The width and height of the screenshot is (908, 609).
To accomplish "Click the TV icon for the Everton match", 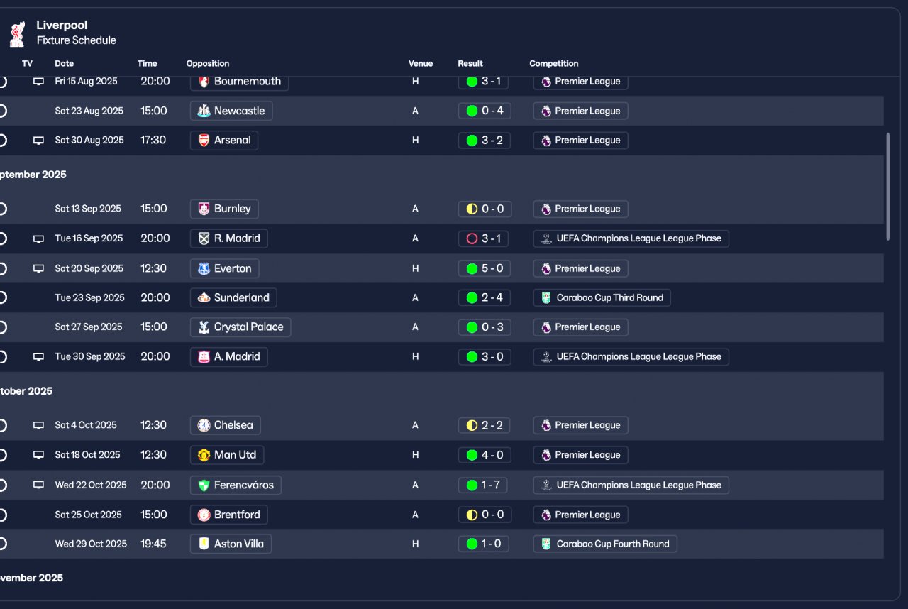I will tap(38, 269).
